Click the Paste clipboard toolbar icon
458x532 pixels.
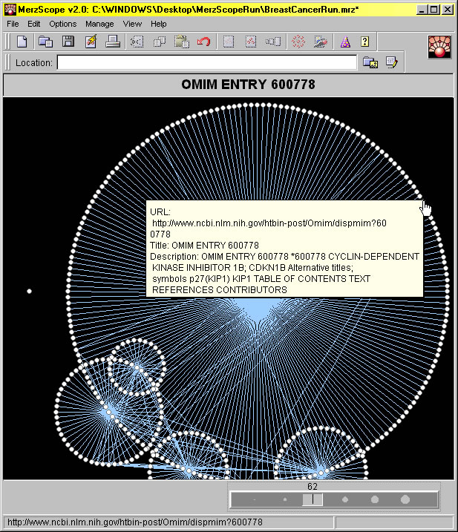[x=181, y=42]
